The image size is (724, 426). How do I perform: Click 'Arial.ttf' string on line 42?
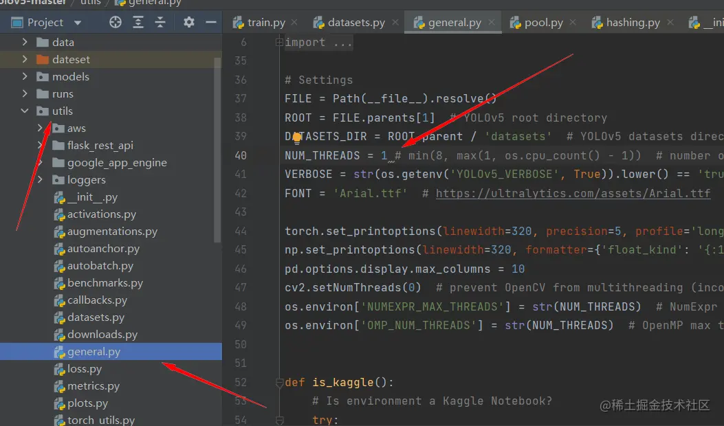coord(371,193)
